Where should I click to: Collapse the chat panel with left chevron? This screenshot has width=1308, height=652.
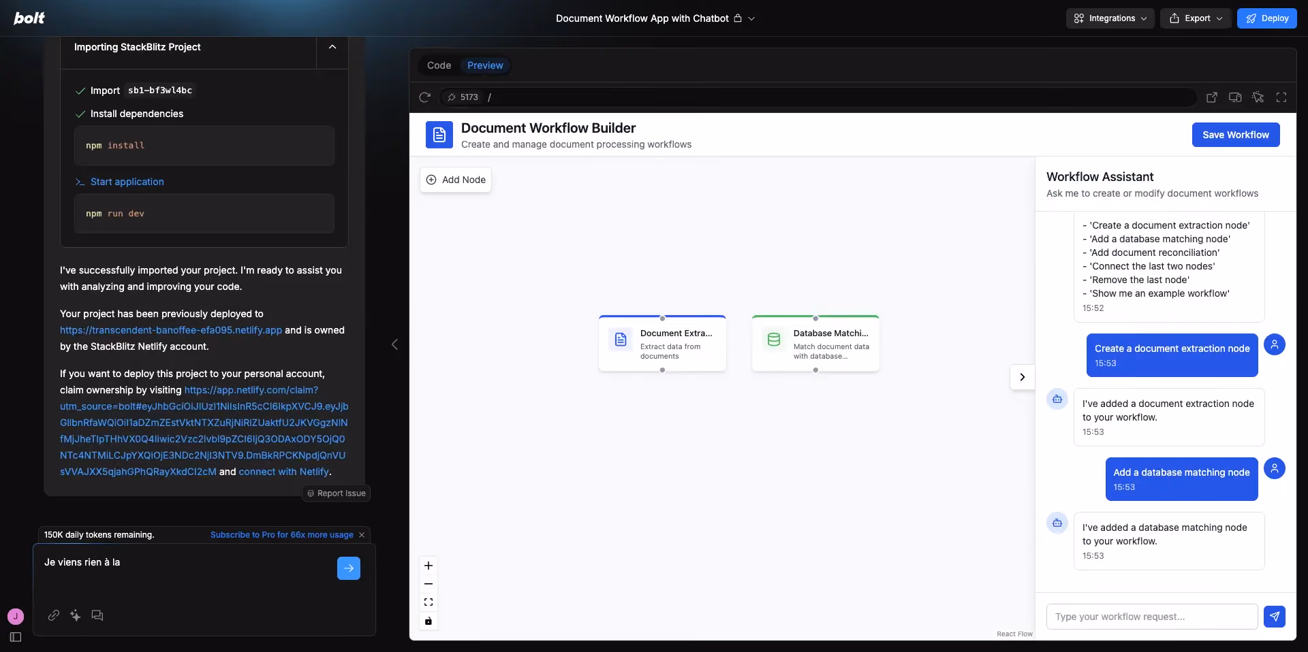pos(394,344)
